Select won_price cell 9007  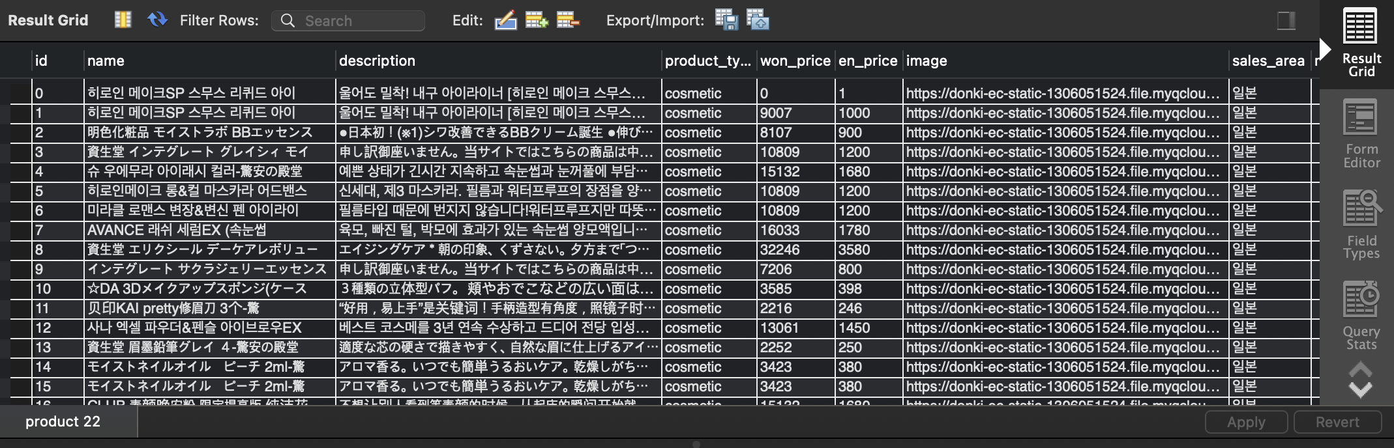tap(795, 113)
